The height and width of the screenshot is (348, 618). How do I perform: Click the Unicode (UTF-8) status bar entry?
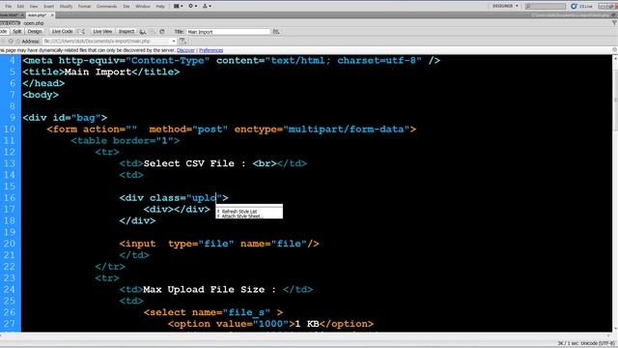(x=598, y=343)
